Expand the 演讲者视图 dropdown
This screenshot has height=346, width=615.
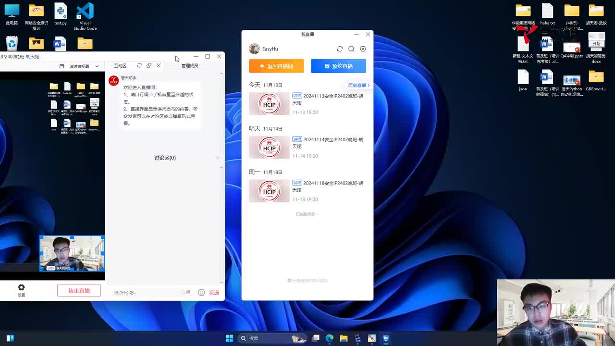pyautogui.click(x=97, y=66)
